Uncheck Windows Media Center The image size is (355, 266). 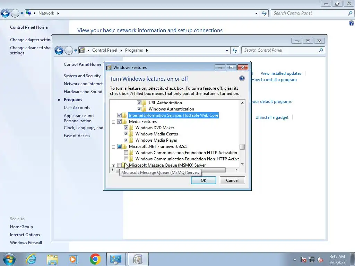[x=126, y=134]
